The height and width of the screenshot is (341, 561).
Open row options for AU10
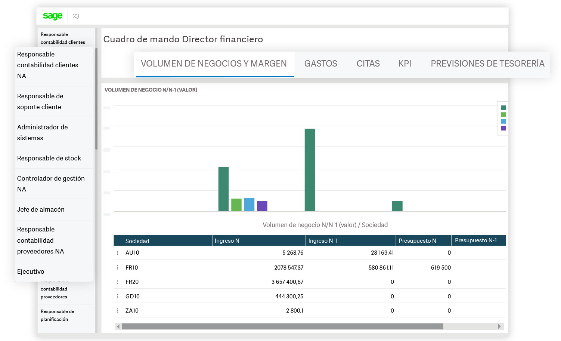click(x=118, y=253)
